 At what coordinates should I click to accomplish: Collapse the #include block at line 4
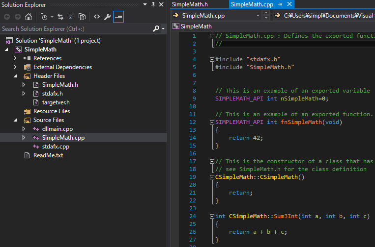pyautogui.click(x=212, y=59)
